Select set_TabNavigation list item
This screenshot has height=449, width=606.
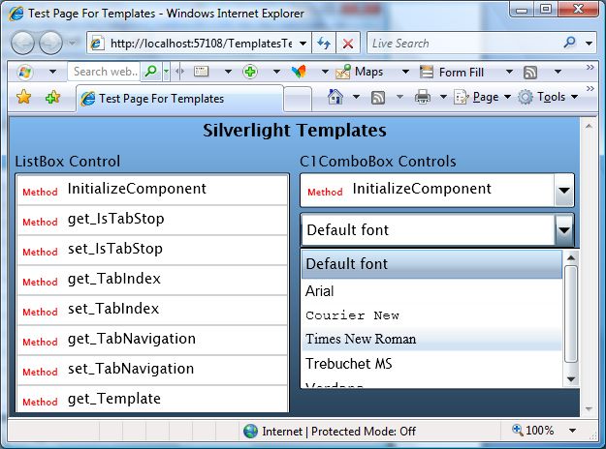click(x=152, y=370)
